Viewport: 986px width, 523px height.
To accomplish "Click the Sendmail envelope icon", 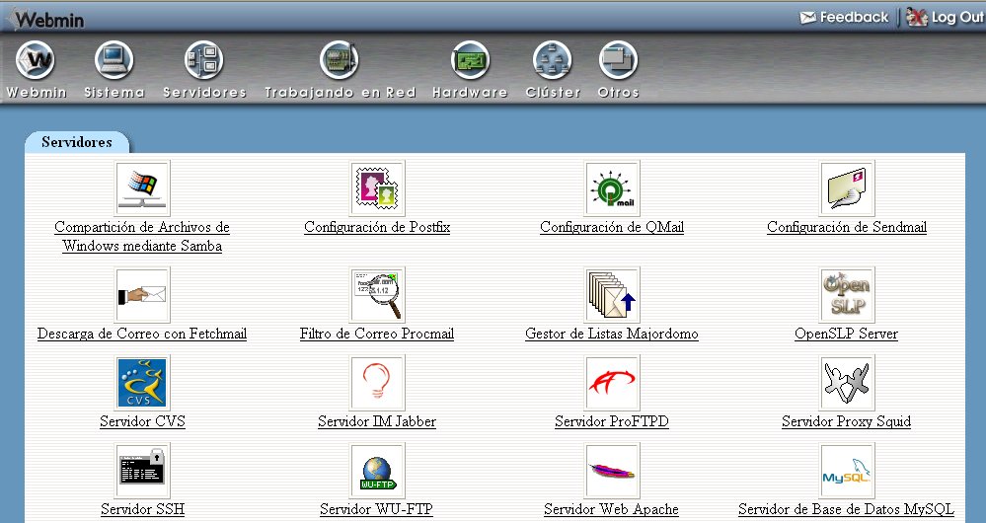I will [x=847, y=187].
